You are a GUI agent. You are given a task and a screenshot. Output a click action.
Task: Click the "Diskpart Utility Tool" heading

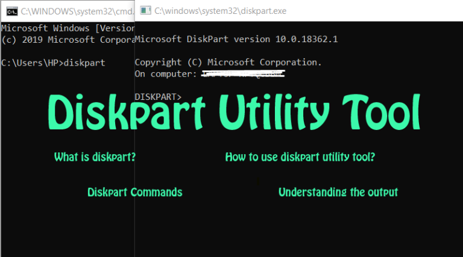point(234,112)
